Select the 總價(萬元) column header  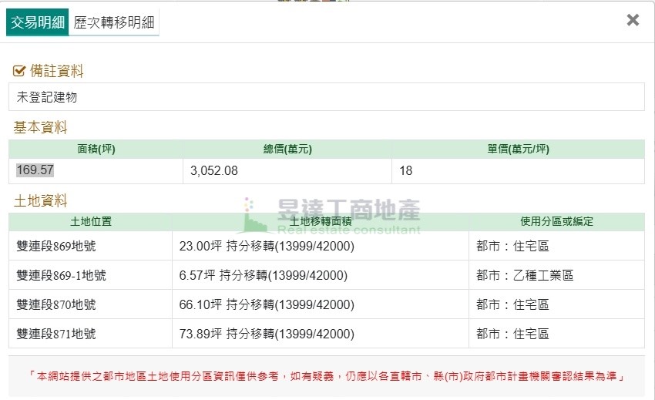(x=287, y=149)
